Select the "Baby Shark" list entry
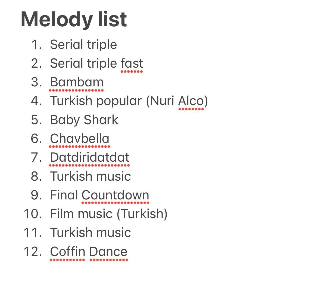This screenshot has height=282, width=318. (84, 120)
